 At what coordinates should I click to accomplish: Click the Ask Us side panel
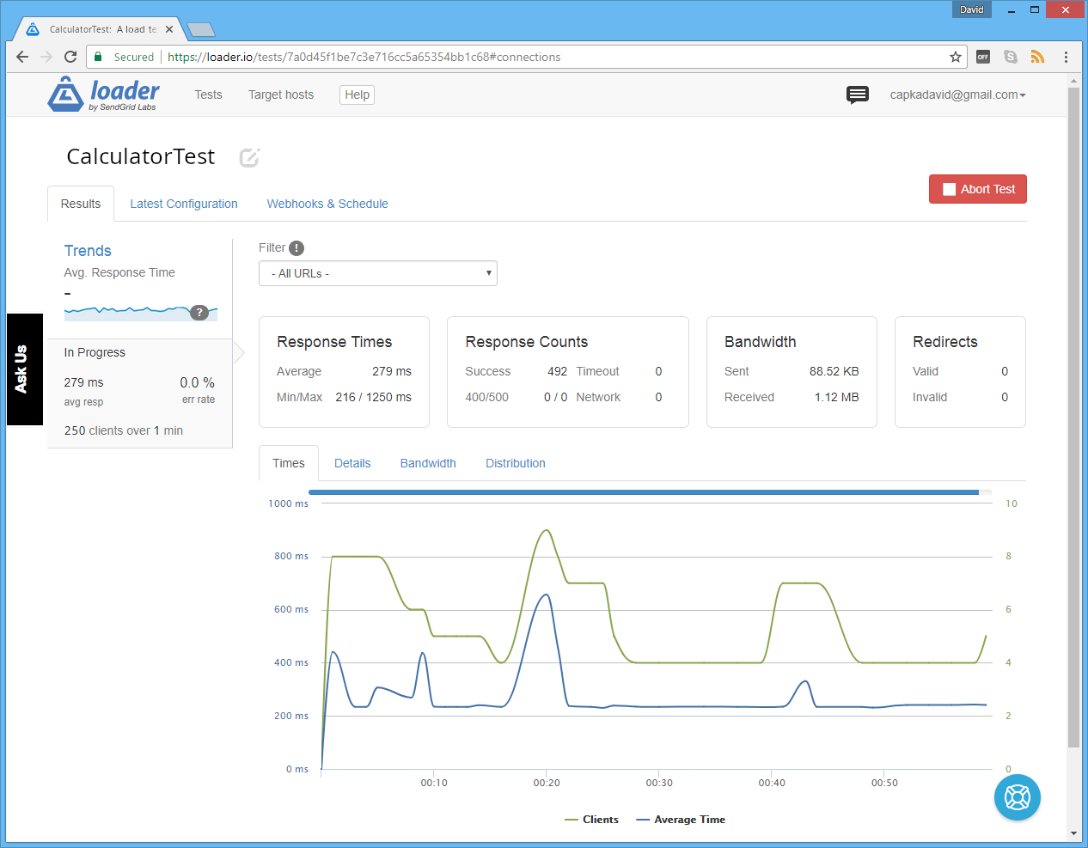(24, 369)
